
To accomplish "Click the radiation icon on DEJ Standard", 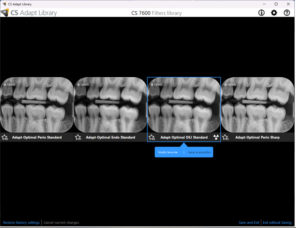I will [216, 137].
